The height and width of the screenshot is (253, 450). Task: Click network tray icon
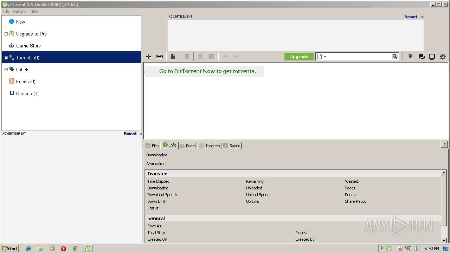(x=408, y=248)
